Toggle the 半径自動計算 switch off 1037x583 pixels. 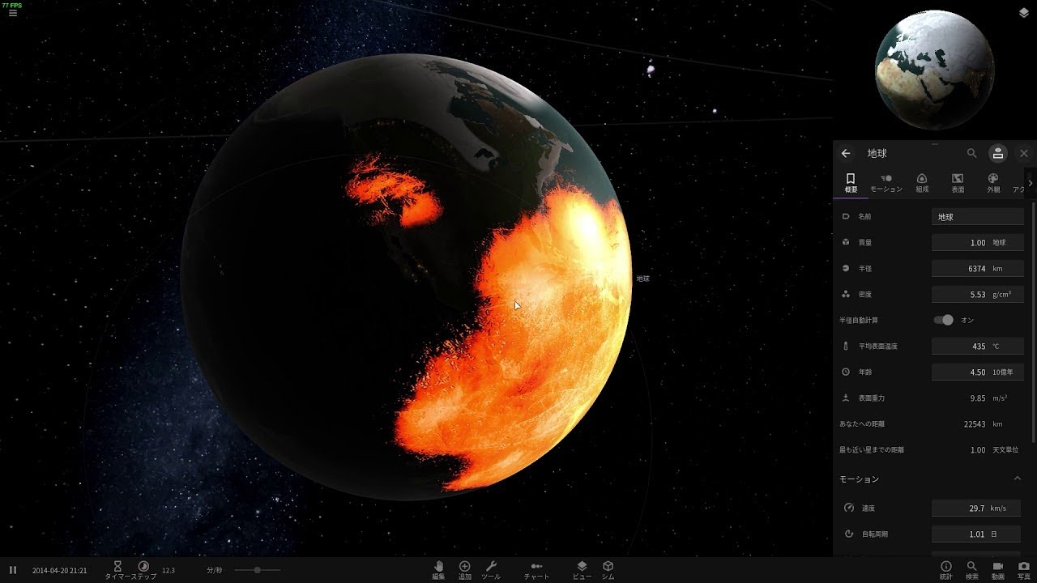tap(943, 320)
